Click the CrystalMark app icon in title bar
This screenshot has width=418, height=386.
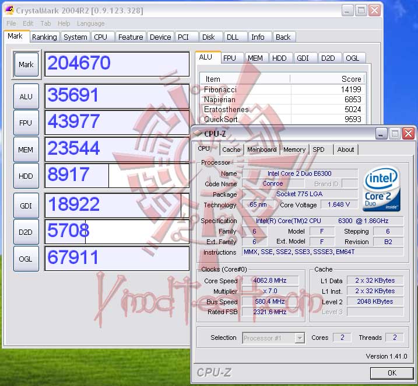(9, 11)
